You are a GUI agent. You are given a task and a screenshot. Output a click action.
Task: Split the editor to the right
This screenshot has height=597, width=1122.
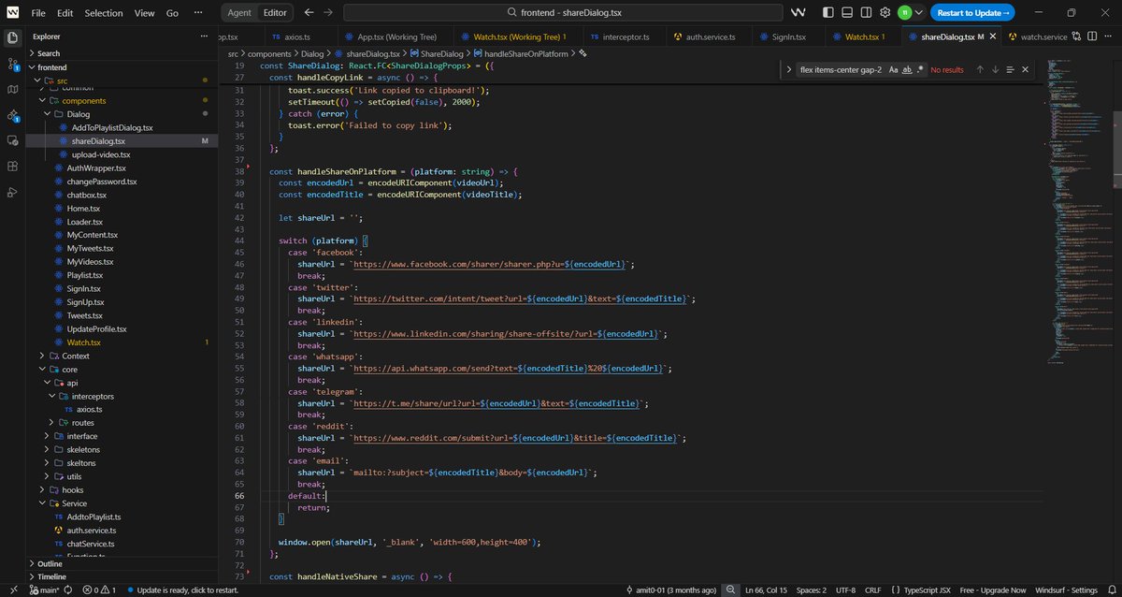[1093, 36]
